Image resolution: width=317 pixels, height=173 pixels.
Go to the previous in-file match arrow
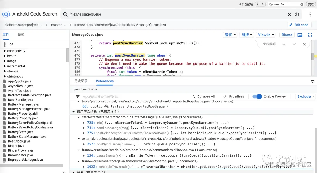click(x=284, y=44)
